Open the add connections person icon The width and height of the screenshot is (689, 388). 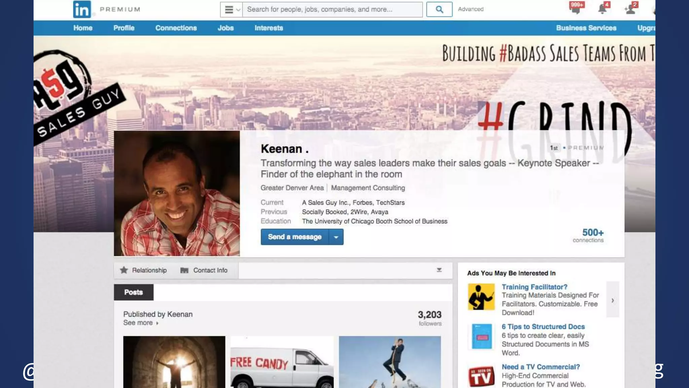630,9
